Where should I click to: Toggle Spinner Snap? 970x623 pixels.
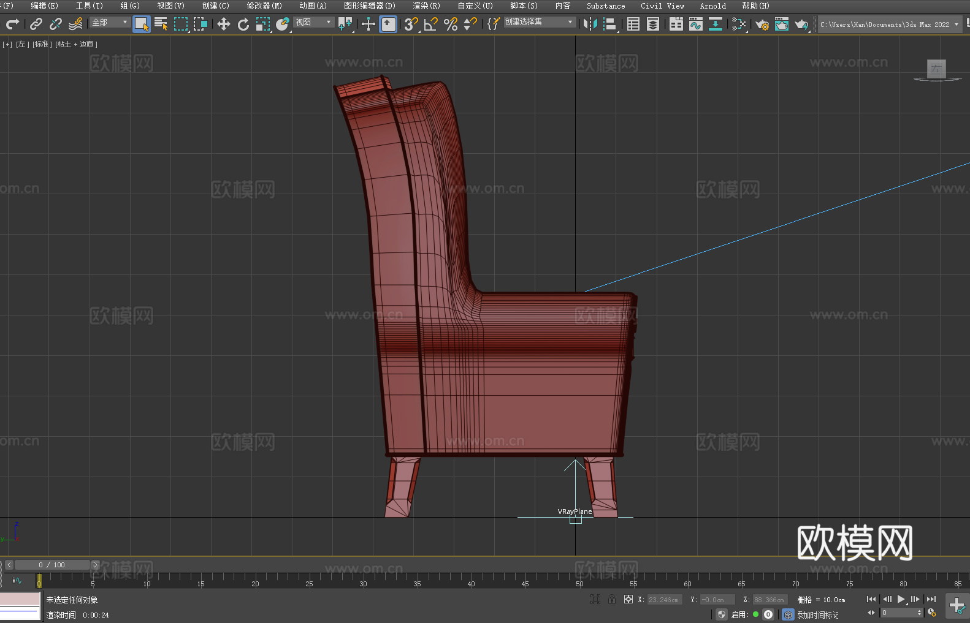(470, 24)
